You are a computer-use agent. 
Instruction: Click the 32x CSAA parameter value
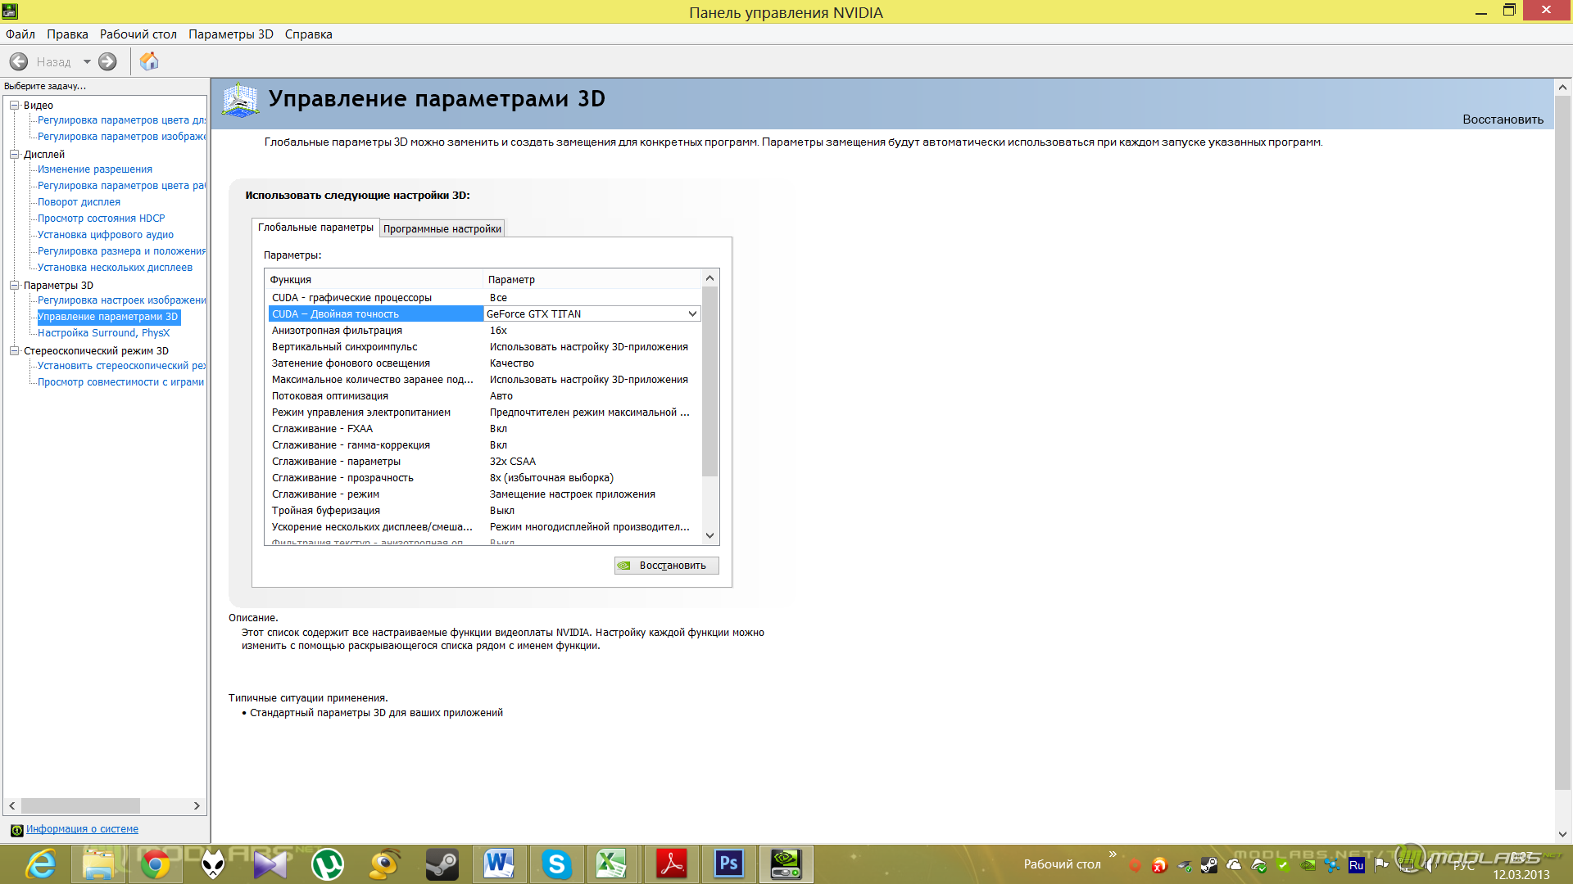(513, 462)
